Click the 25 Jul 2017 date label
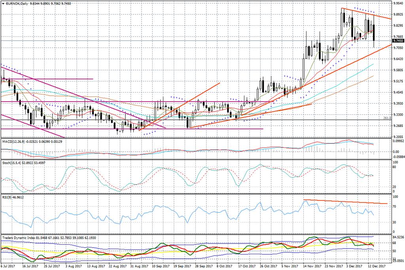This screenshot has height=270, width=405. (x=52, y=266)
